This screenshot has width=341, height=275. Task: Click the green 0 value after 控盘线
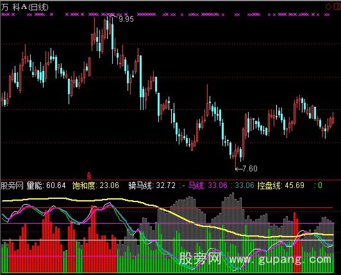coord(320,185)
